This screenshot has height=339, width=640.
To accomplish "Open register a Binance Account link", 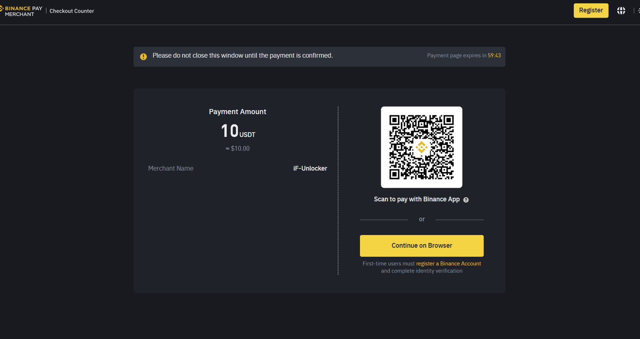I will [x=448, y=264].
